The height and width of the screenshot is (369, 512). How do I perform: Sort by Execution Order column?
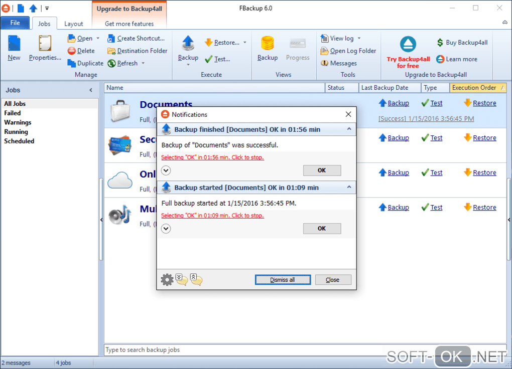point(478,88)
